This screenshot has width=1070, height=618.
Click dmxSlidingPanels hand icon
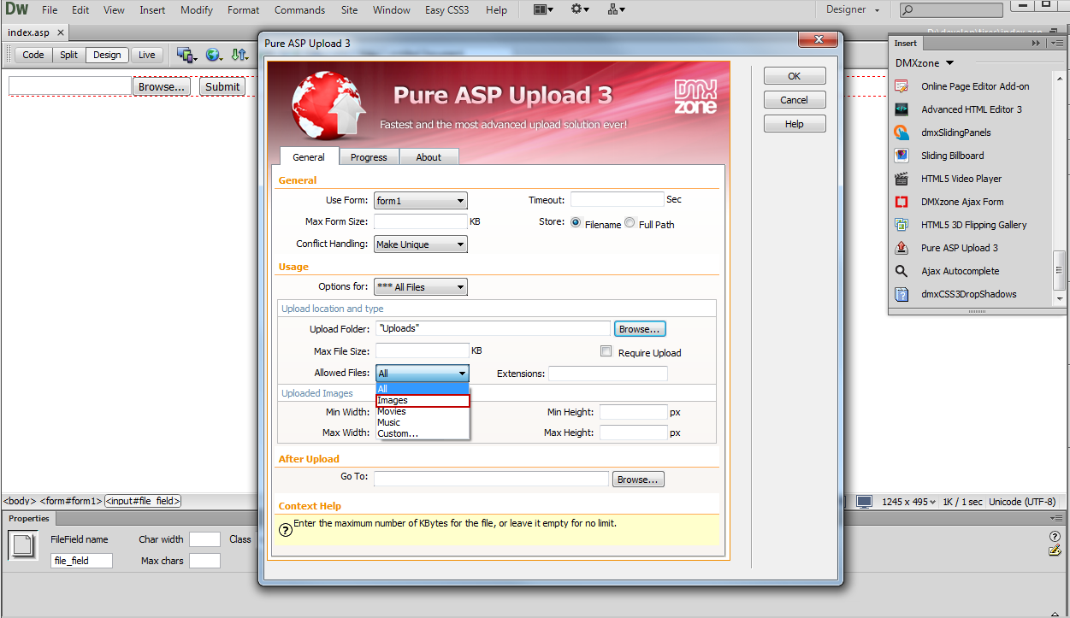tap(902, 132)
